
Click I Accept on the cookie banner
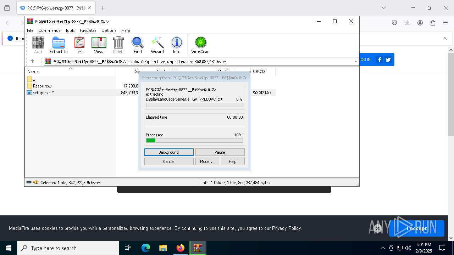point(416,228)
